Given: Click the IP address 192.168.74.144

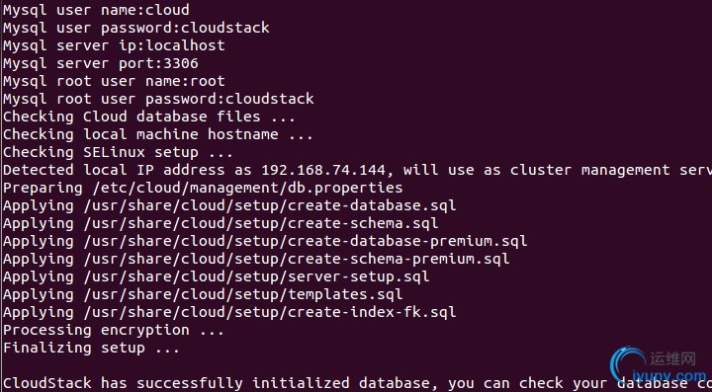Looking at the screenshot, I should pyautogui.click(x=323, y=170).
